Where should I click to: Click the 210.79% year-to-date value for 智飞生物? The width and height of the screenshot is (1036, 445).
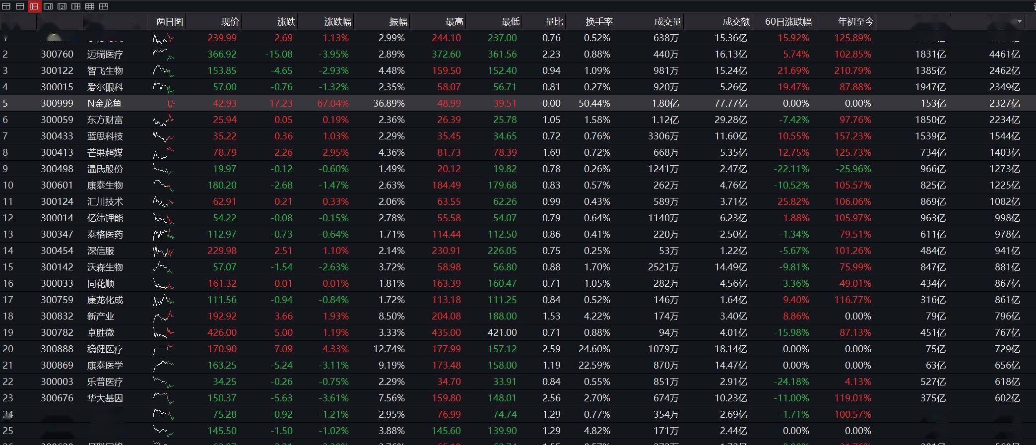click(852, 71)
